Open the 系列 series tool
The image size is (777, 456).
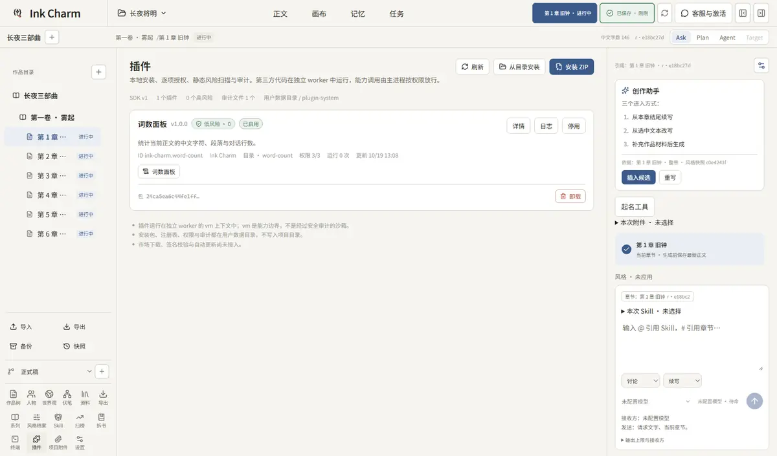pos(15,420)
